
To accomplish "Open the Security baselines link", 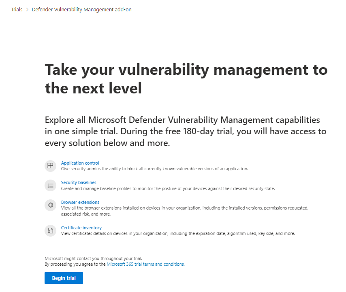I will (79, 182).
